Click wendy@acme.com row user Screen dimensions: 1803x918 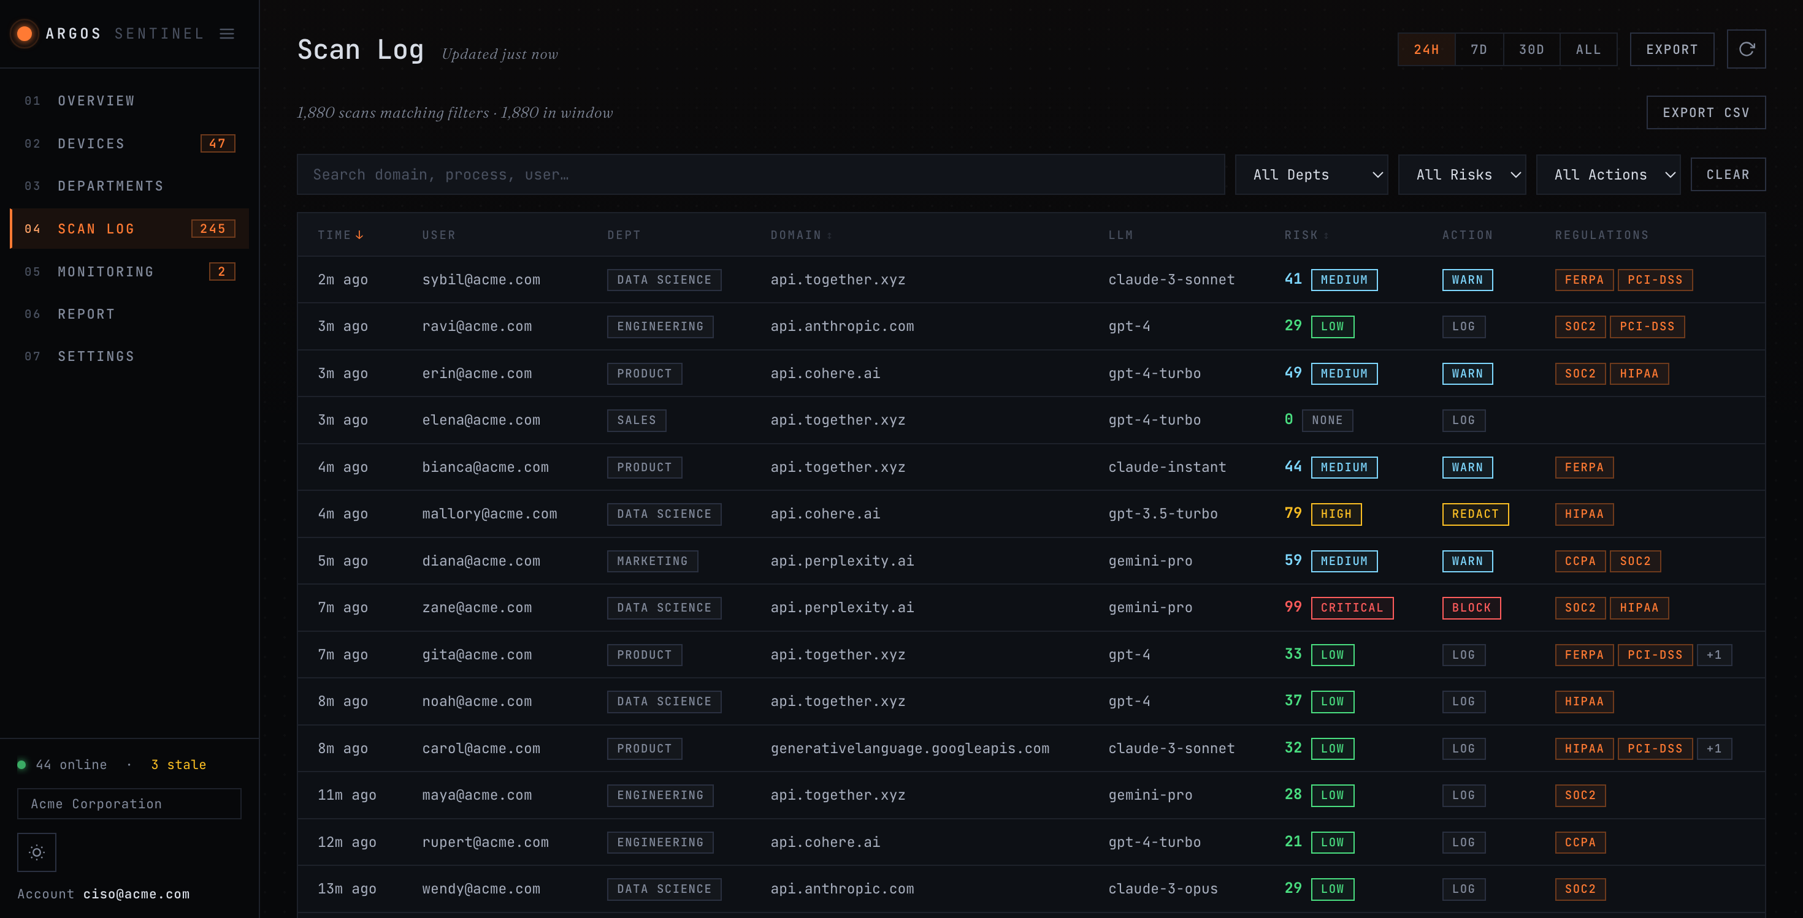click(481, 889)
